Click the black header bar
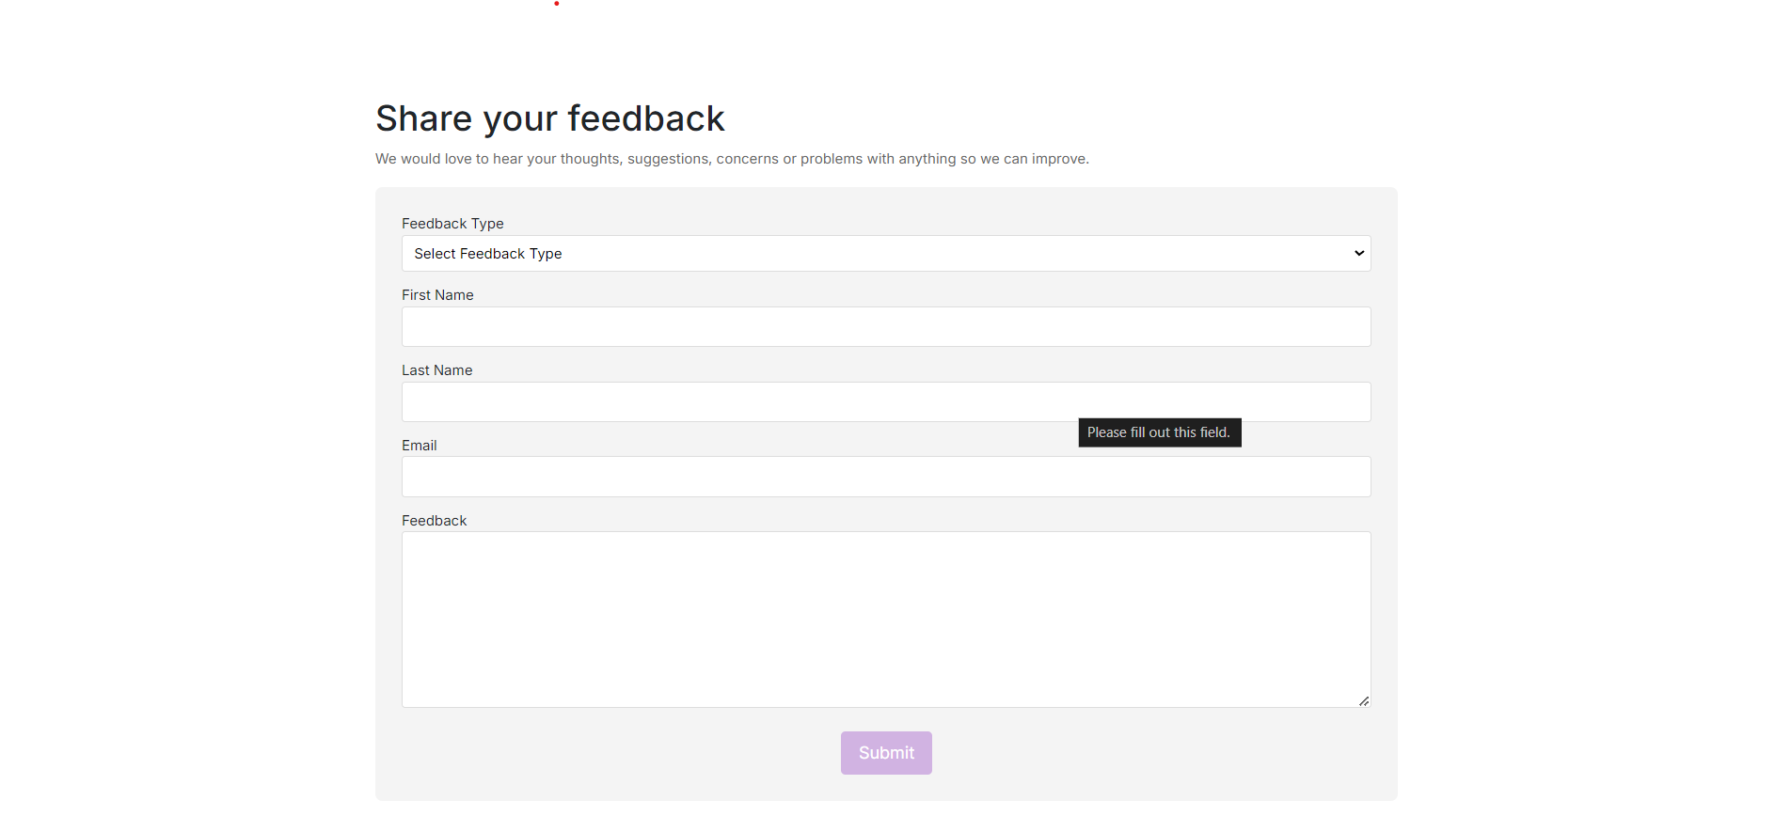The height and width of the screenshot is (816, 1775). coord(1129,42)
